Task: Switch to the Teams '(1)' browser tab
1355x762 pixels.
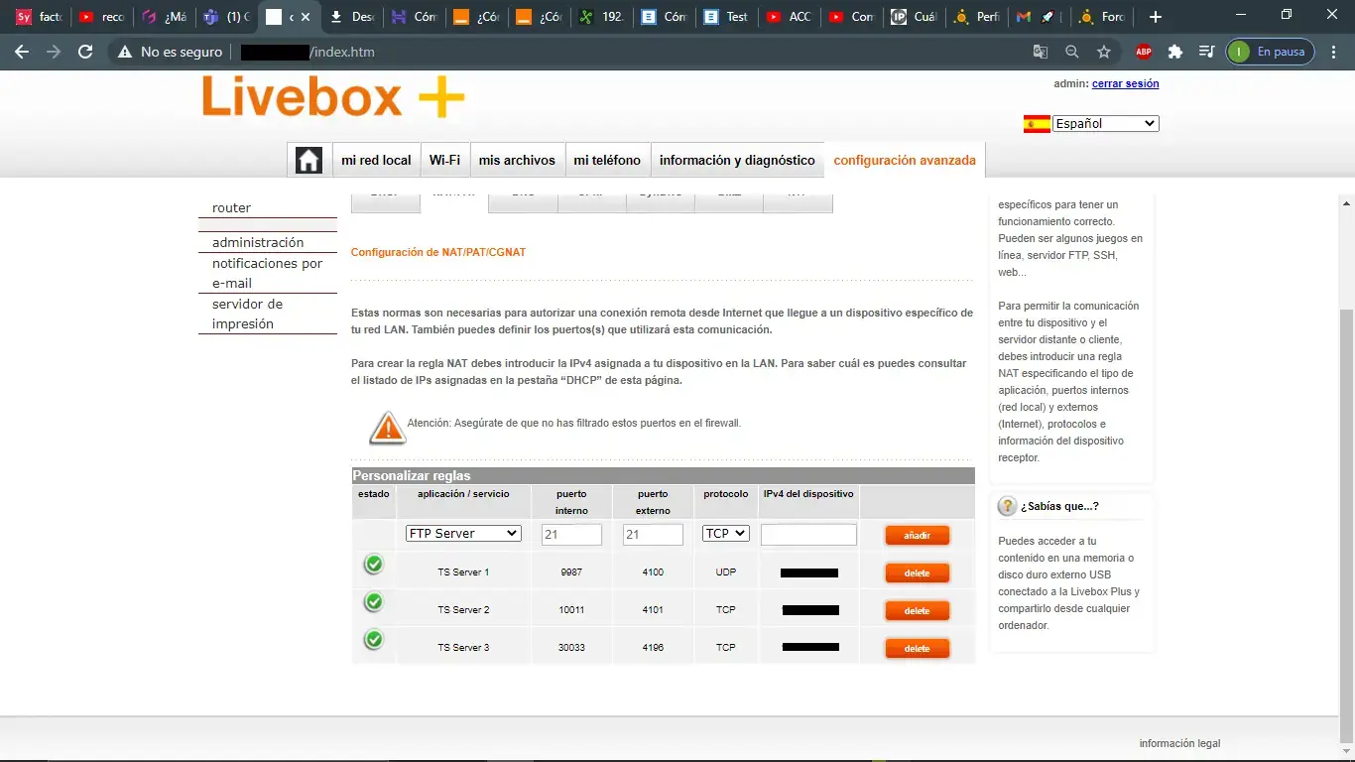Action: (x=225, y=17)
